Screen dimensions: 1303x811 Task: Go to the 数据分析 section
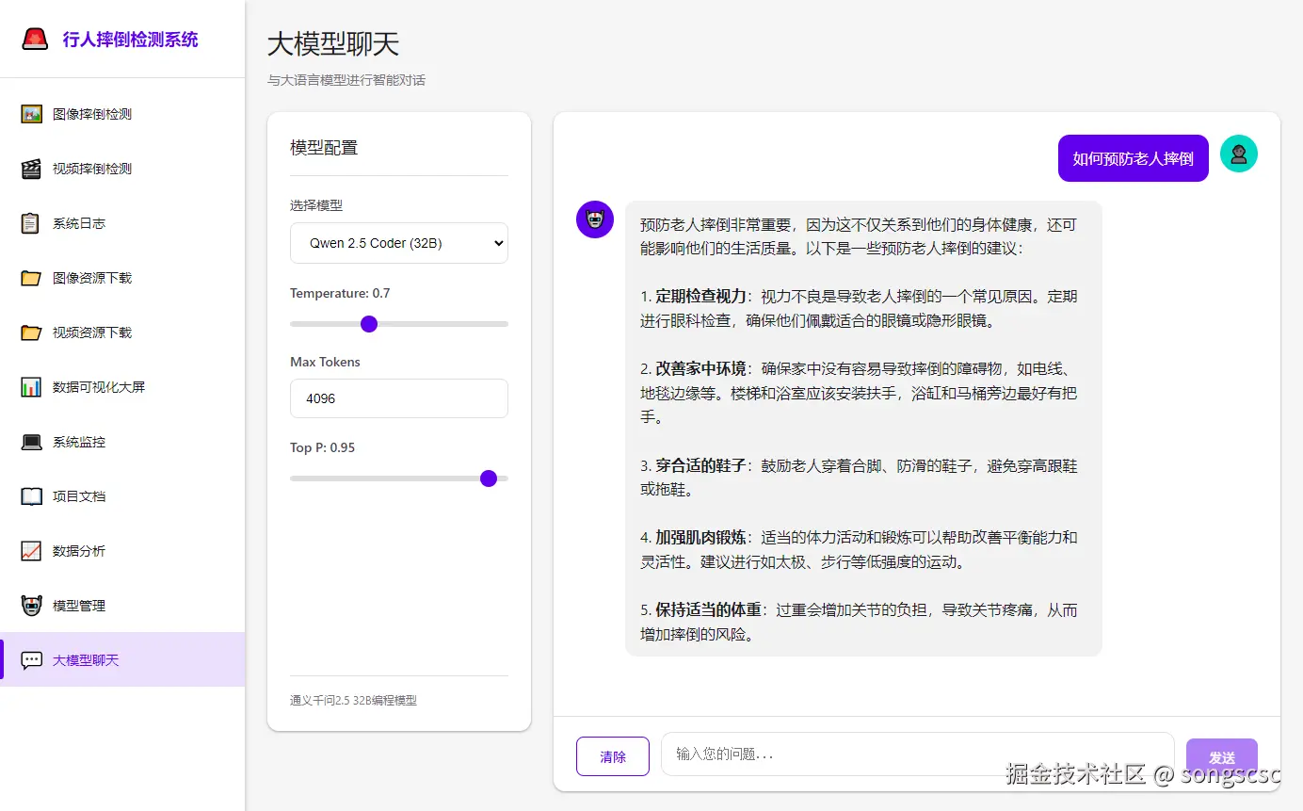(31, 550)
